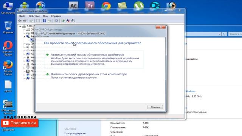Launch the After Effects (Ae) desktop icon

pyautogui.click(x=73, y=6)
